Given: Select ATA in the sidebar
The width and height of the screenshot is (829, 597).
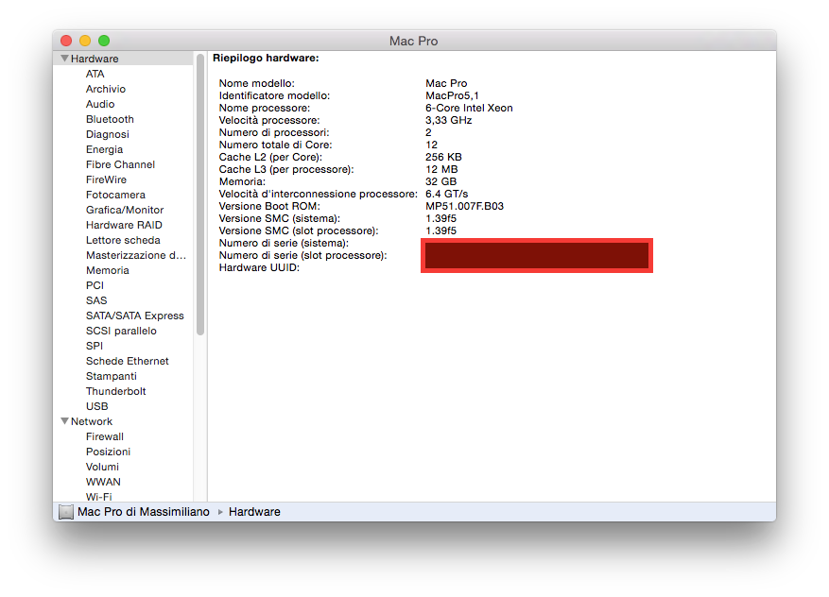Looking at the screenshot, I should (95, 74).
